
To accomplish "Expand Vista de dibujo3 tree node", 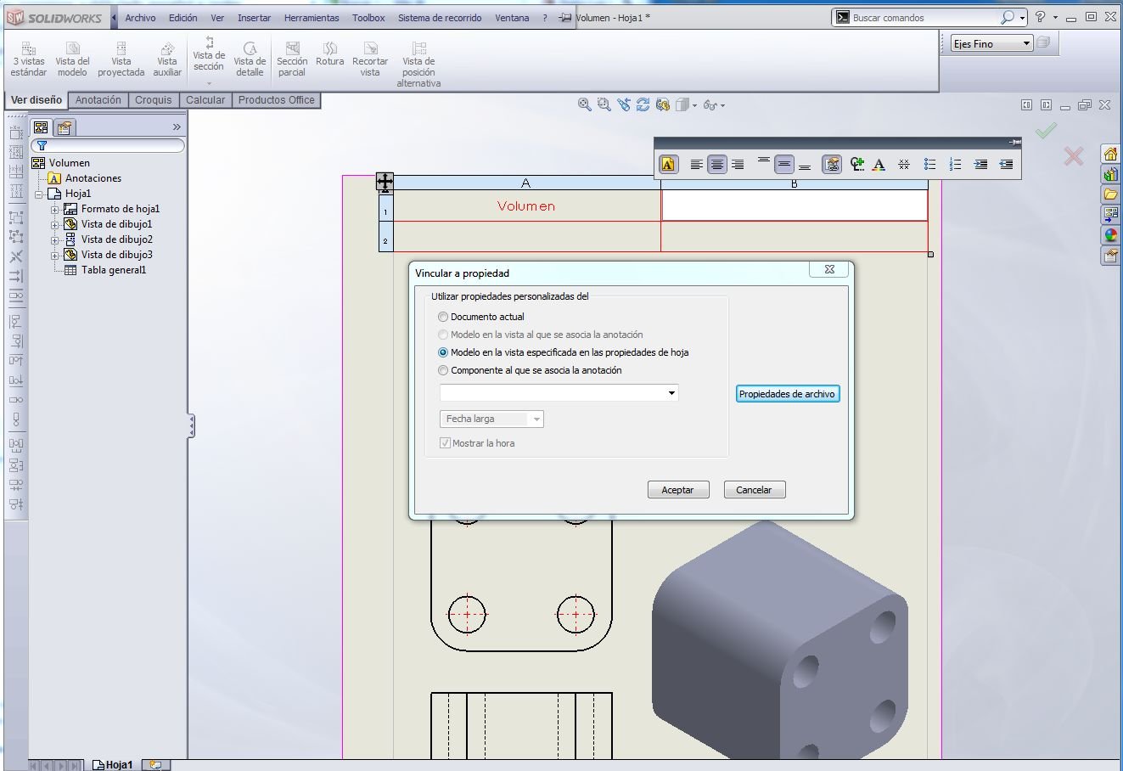I will coord(55,255).
